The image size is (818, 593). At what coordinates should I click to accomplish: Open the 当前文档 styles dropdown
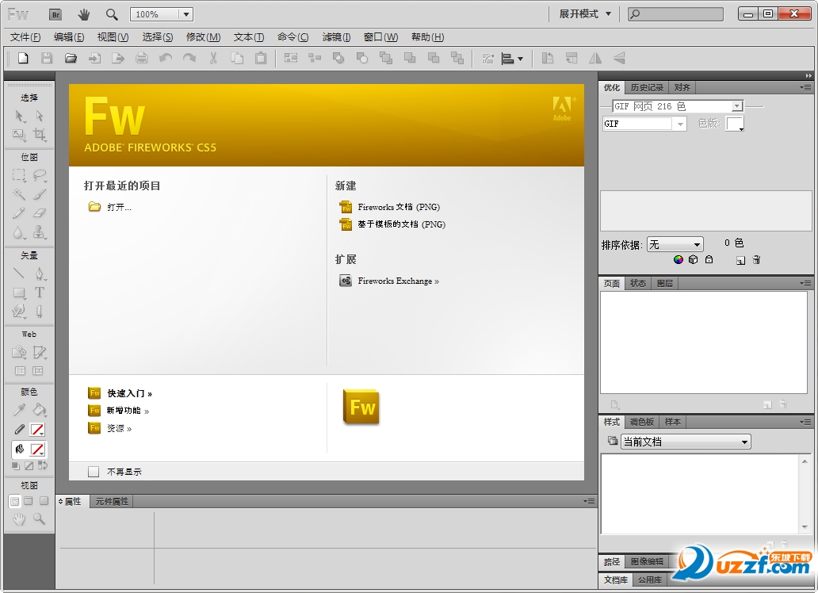pos(686,442)
